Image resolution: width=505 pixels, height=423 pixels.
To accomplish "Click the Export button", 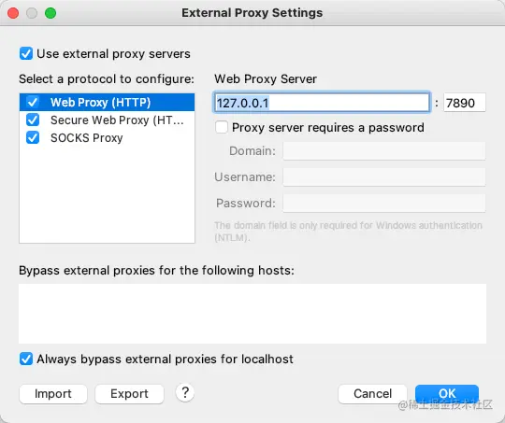I will pos(129,394).
